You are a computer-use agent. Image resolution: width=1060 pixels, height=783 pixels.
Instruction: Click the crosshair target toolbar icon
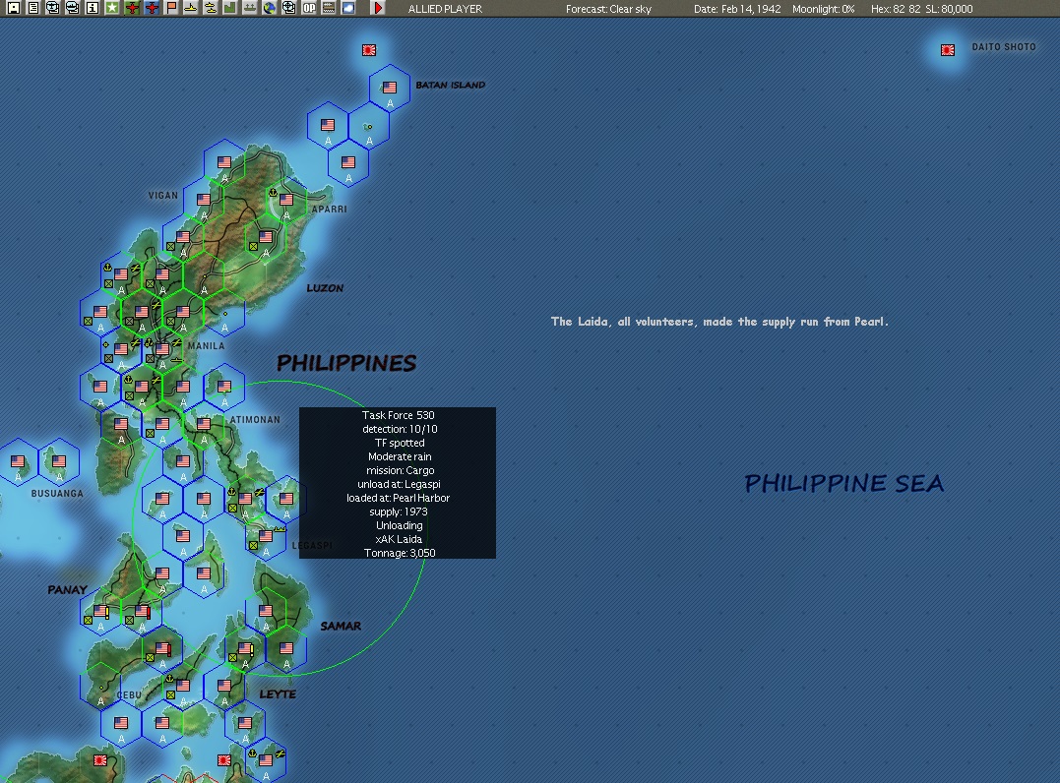pyautogui.click(x=288, y=8)
